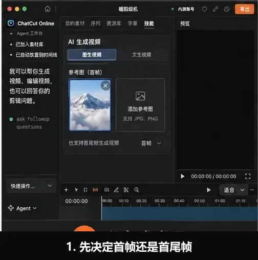Image resolution: width=258 pixels, height=260 pixels.
Task: Click the 00:00:00 timecode display left of timeline
Action: point(76,201)
